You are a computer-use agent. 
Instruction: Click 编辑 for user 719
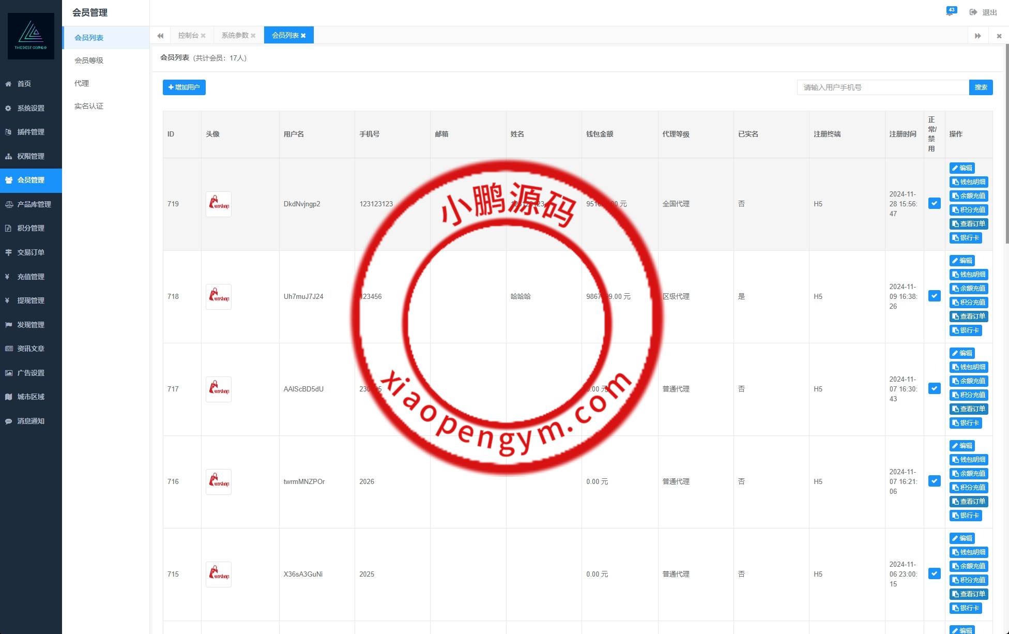962,168
